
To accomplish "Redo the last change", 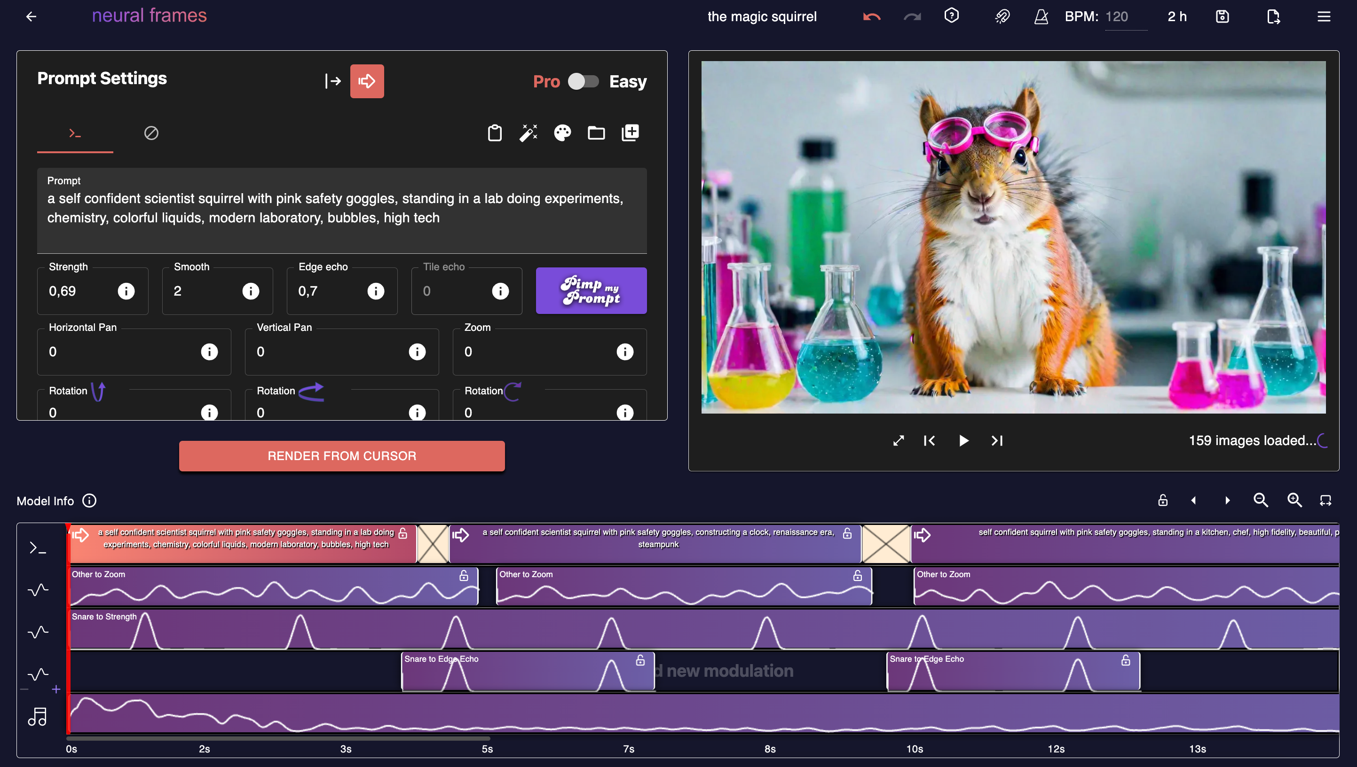I will click(911, 16).
